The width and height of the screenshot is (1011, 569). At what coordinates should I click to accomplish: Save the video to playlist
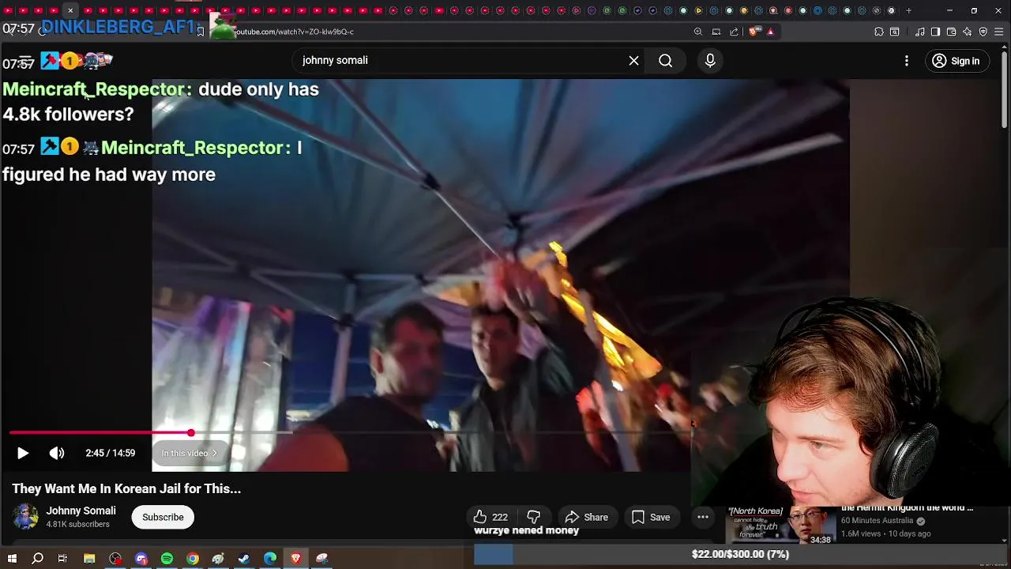coord(652,517)
